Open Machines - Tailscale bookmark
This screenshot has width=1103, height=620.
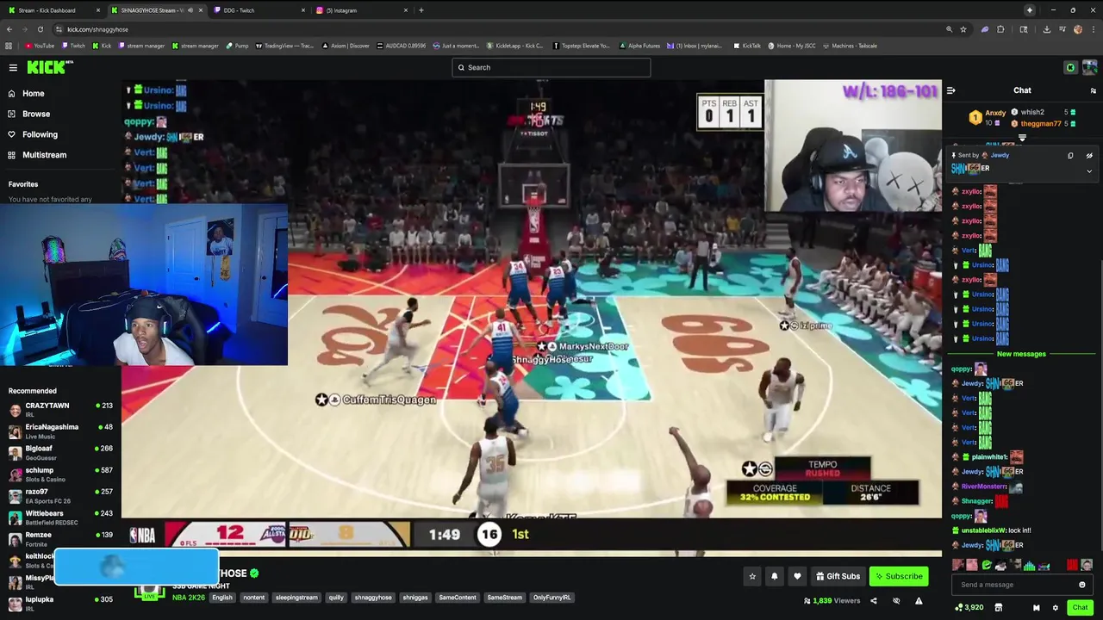pyautogui.click(x=850, y=46)
